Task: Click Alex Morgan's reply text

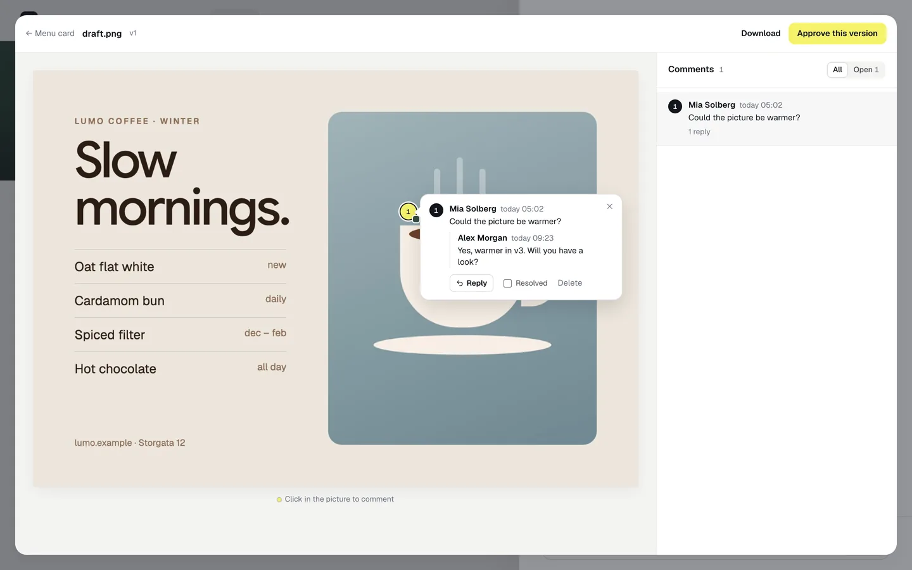Action: tap(521, 256)
